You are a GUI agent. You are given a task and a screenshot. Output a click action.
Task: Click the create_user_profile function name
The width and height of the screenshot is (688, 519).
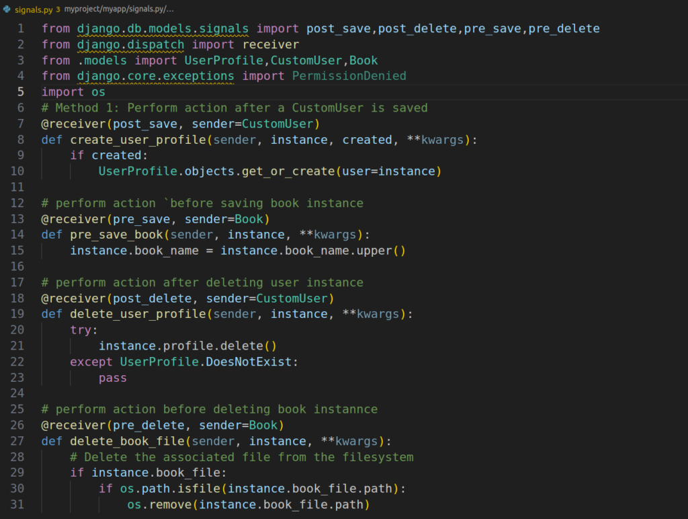(x=138, y=140)
